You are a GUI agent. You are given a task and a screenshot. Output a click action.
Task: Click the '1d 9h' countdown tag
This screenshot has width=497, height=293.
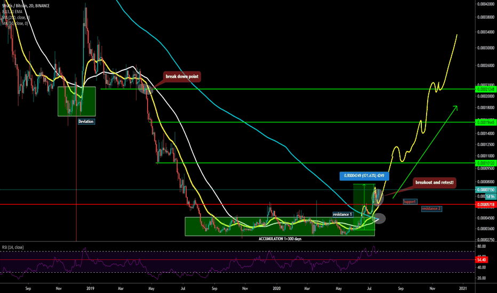491,197
